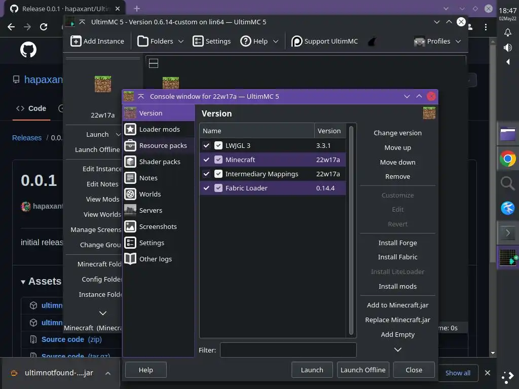Click Install mods
Screen dimensions: 519x389
click(x=397, y=287)
